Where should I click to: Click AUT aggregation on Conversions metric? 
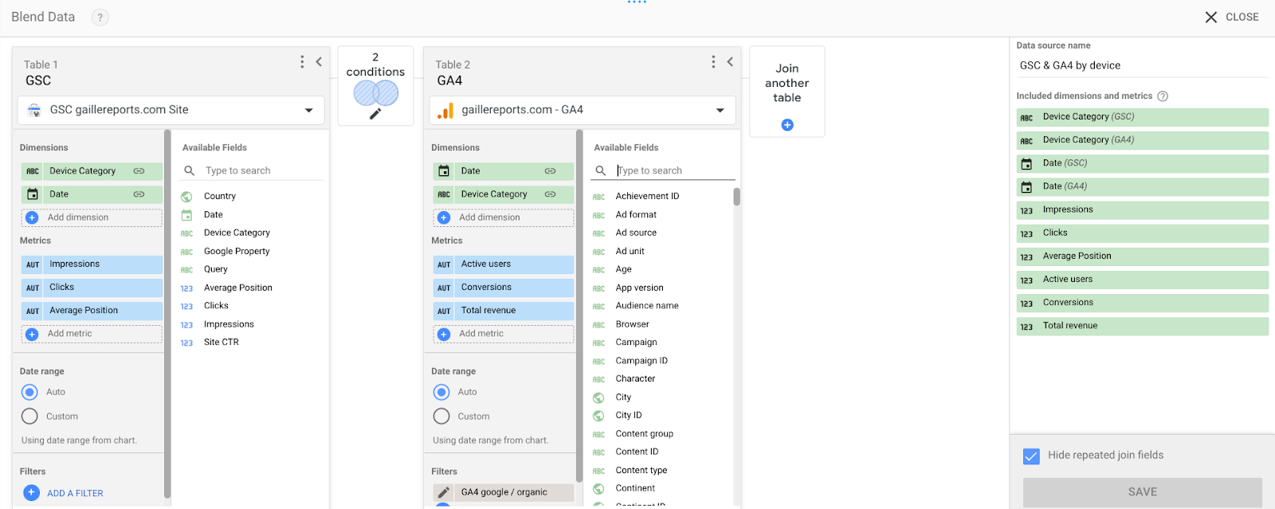coord(444,288)
